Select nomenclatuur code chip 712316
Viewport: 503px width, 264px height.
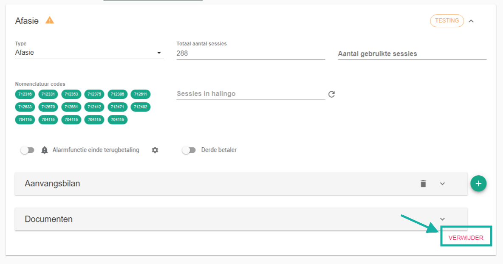pyautogui.click(x=25, y=94)
